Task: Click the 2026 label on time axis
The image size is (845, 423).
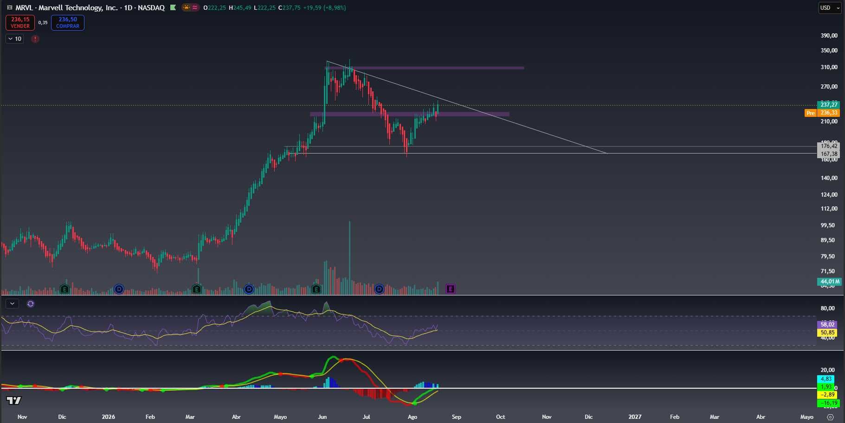Action: click(108, 417)
